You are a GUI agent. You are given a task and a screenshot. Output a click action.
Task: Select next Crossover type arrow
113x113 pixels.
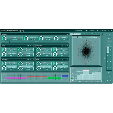coord(67,42)
